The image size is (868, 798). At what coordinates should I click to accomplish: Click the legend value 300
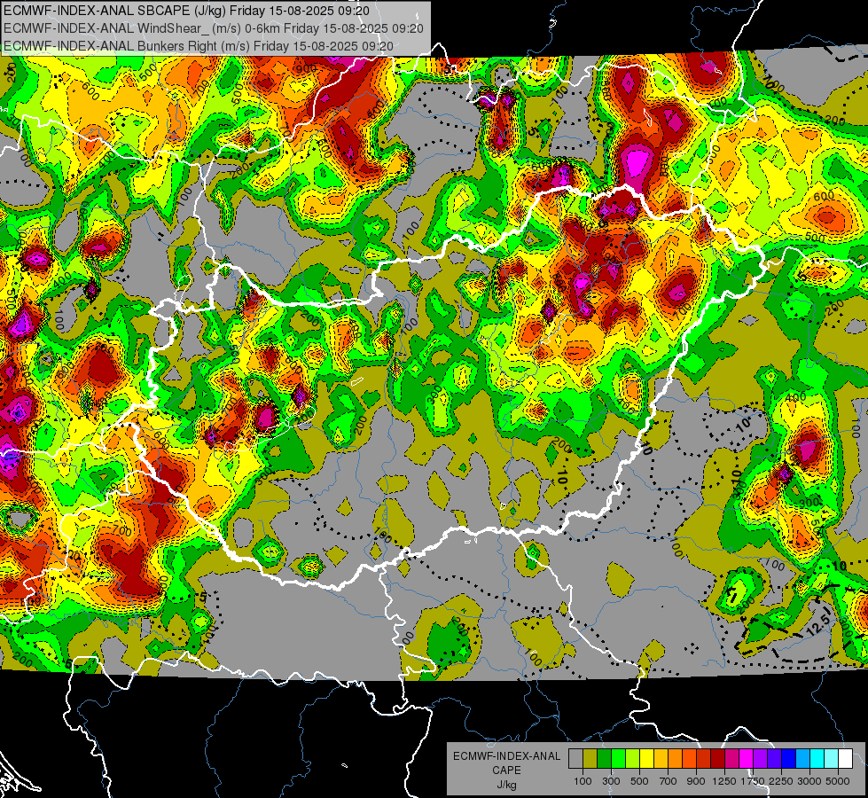point(611,781)
